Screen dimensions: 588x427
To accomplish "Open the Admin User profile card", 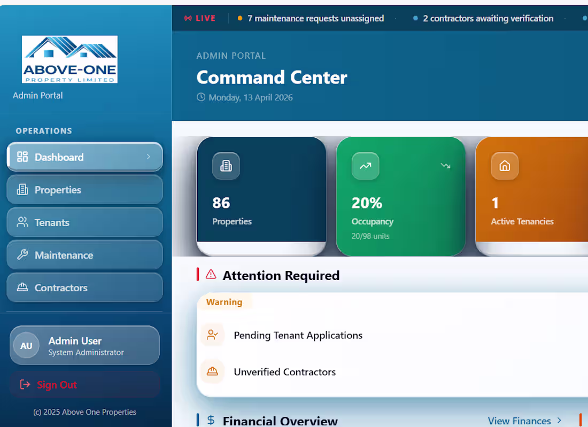I will (85, 345).
